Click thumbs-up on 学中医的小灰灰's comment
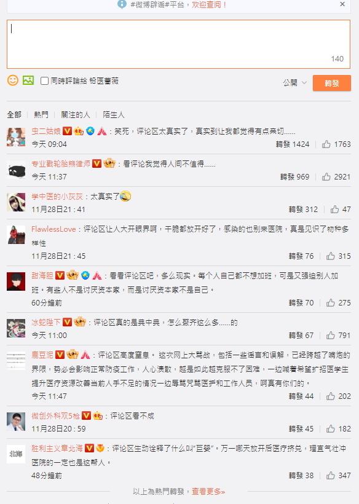Screen dimensions: 359x504 coord(334,209)
